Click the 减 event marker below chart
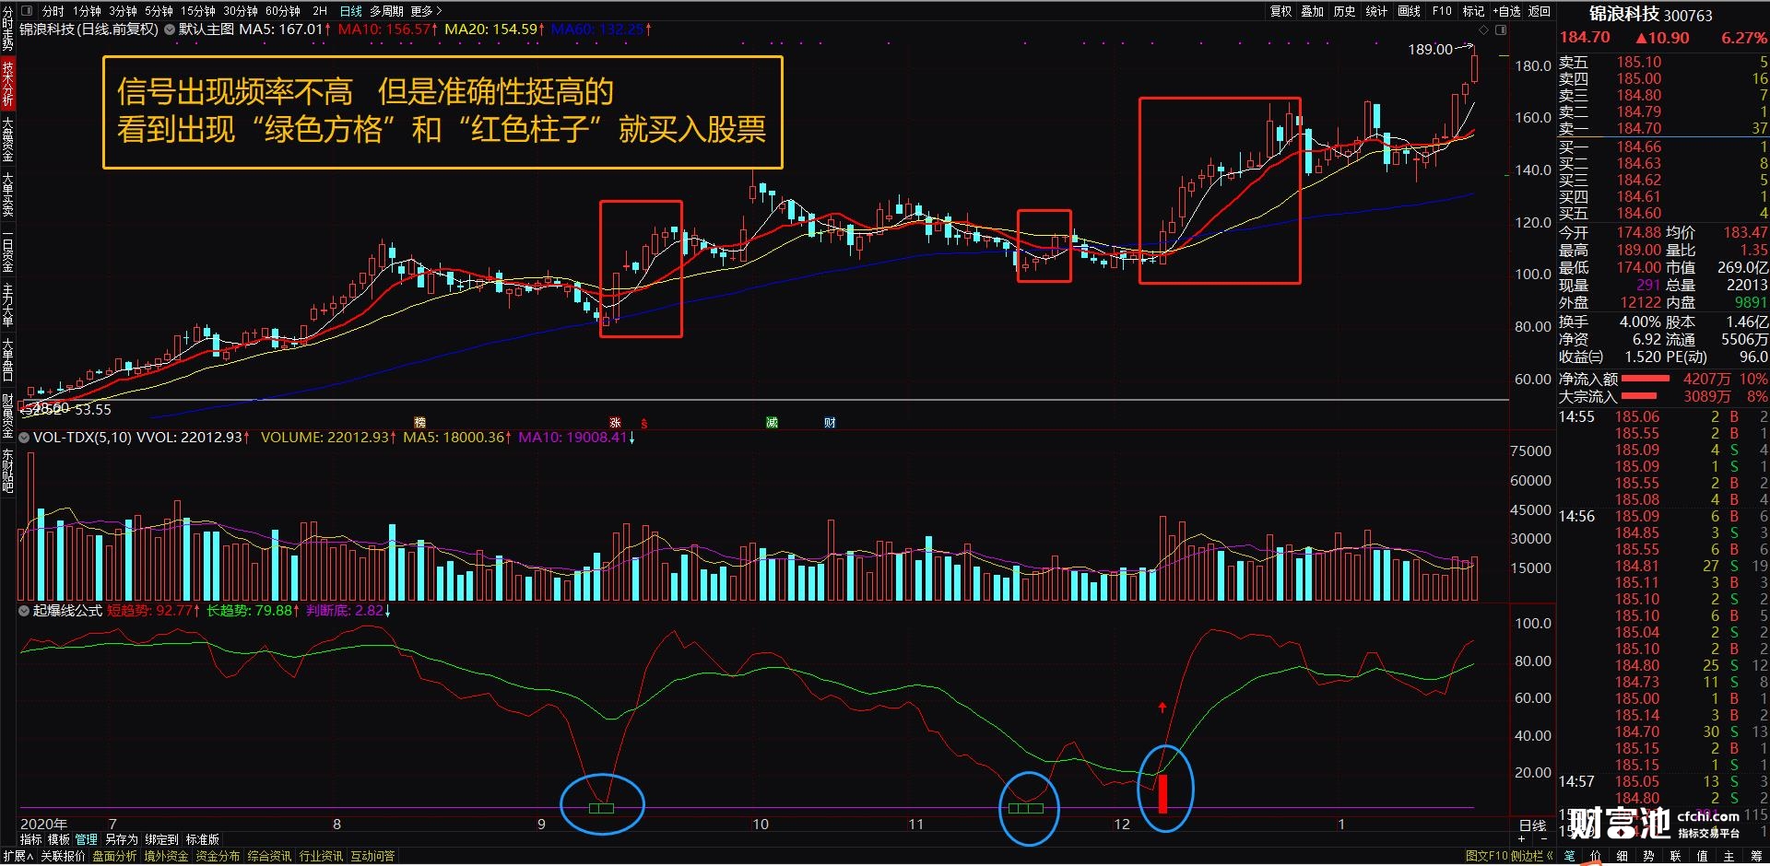This screenshot has height=866, width=1770. (x=772, y=423)
